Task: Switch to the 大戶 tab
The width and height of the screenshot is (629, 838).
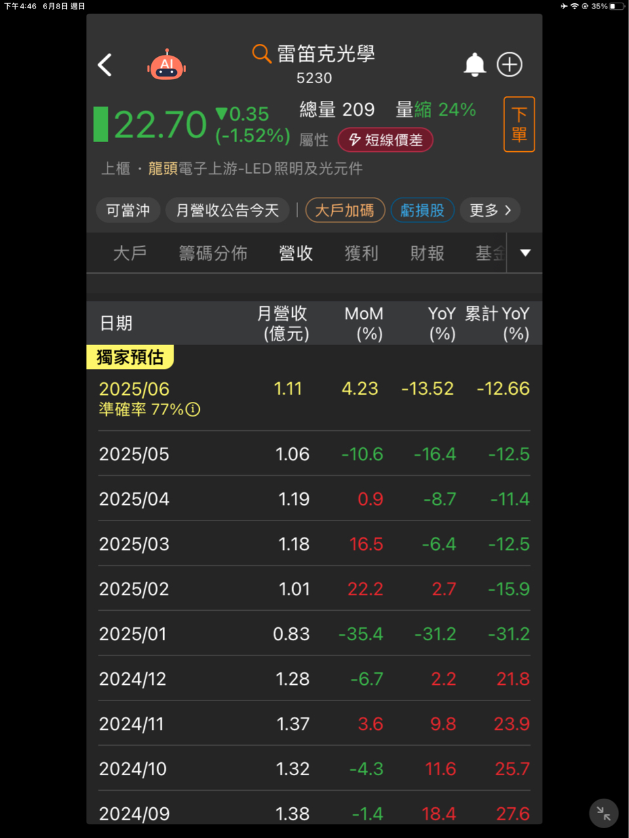Action: (x=130, y=253)
